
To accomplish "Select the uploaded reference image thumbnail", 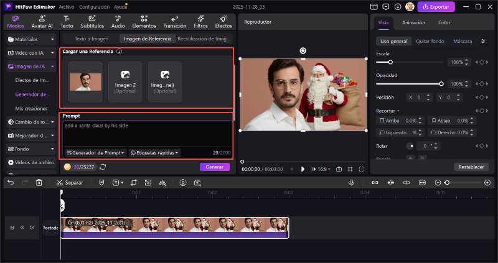I will 85,82.
